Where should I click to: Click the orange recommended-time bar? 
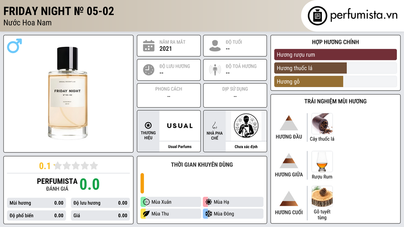[x=142, y=183]
